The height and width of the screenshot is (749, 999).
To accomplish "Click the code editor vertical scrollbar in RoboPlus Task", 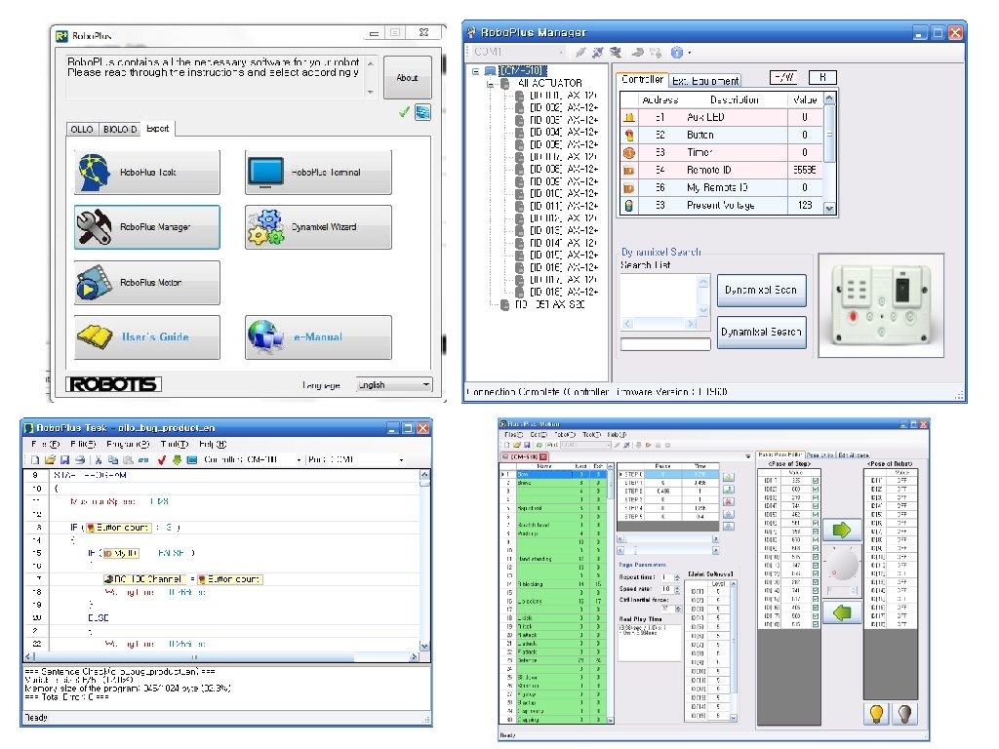I will [x=425, y=560].
